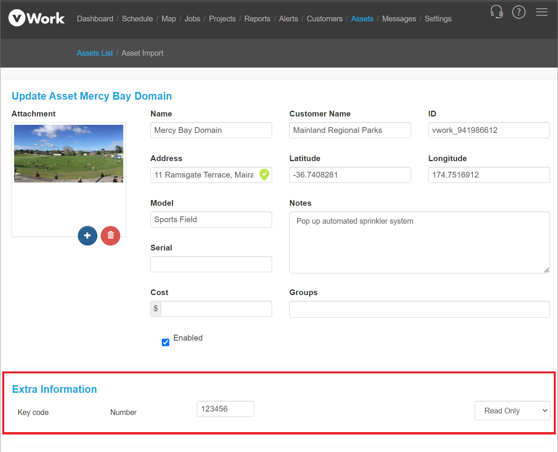The width and height of the screenshot is (558, 452).
Task: Click the vWork logo
Action: [x=36, y=18]
